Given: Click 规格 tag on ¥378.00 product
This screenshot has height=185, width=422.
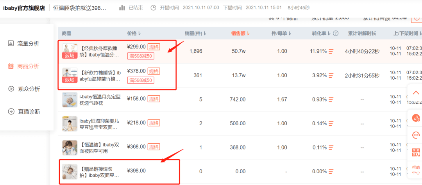Looking at the screenshot, I should (x=154, y=71).
